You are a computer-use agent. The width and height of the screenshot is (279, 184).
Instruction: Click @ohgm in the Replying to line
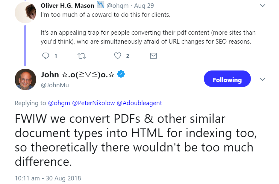coord(59,103)
